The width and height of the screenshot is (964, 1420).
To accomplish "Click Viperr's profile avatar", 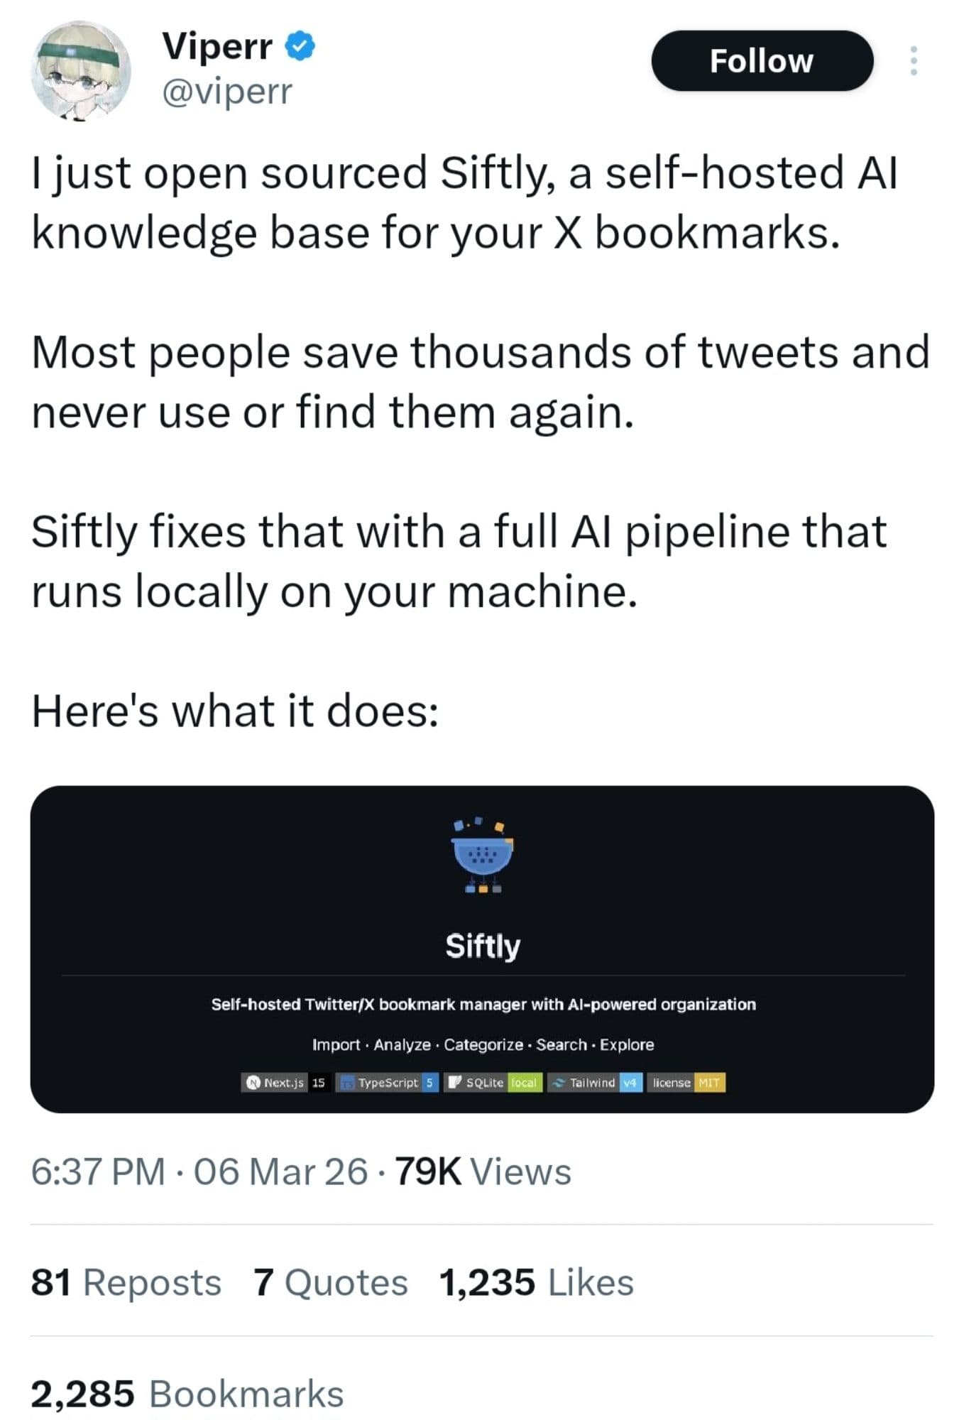I will click(x=81, y=71).
